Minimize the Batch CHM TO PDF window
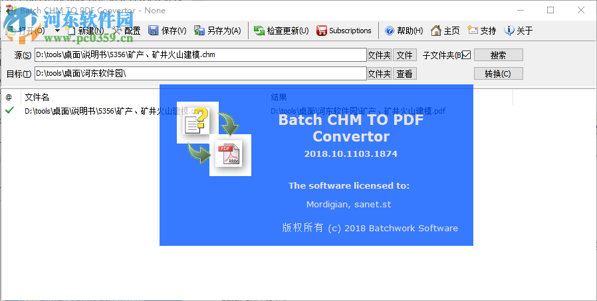Viewport: 597px width, 301px height. pos(520,10)
